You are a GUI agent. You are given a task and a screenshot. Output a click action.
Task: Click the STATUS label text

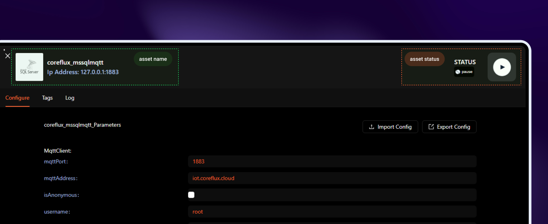click(x=465, y=62)
